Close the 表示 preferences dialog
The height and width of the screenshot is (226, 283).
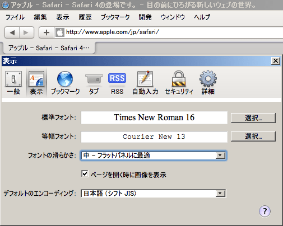[x=276, y=61]
